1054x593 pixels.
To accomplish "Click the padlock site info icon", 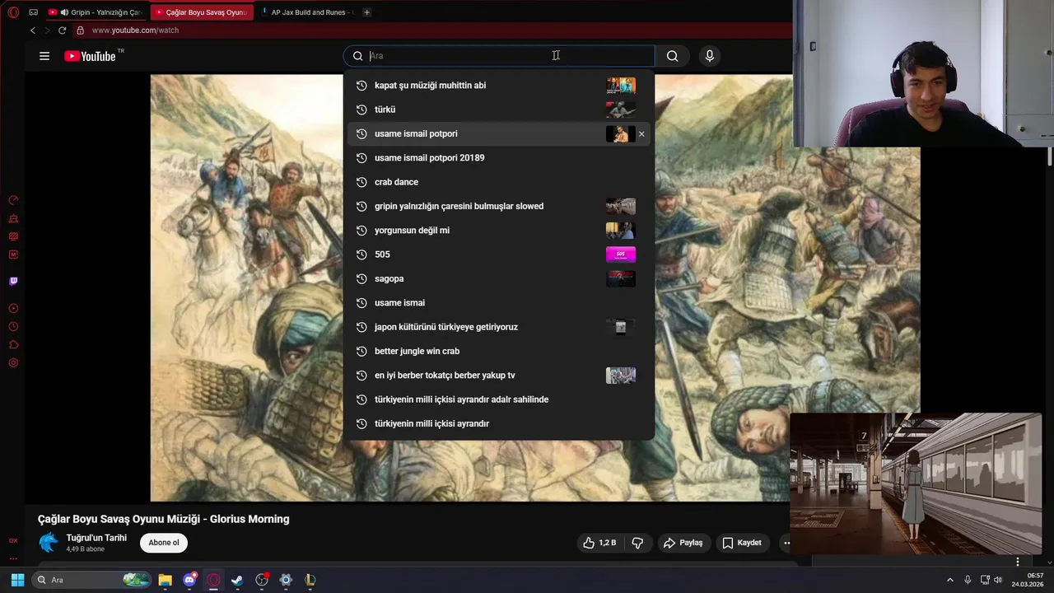I will 80,30.
